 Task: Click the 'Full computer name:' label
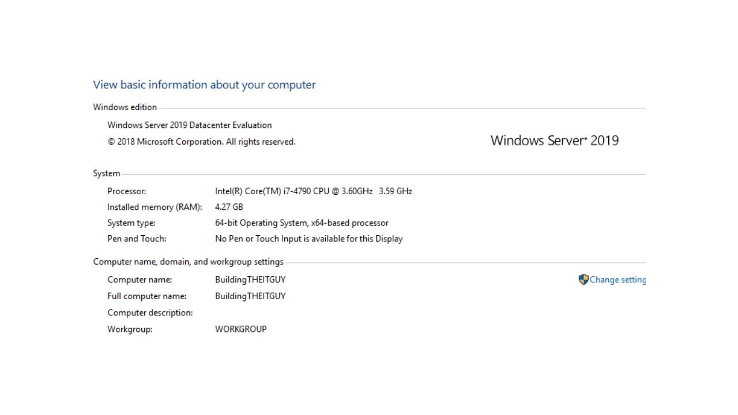pyautogui.click(x=147, y=296)
